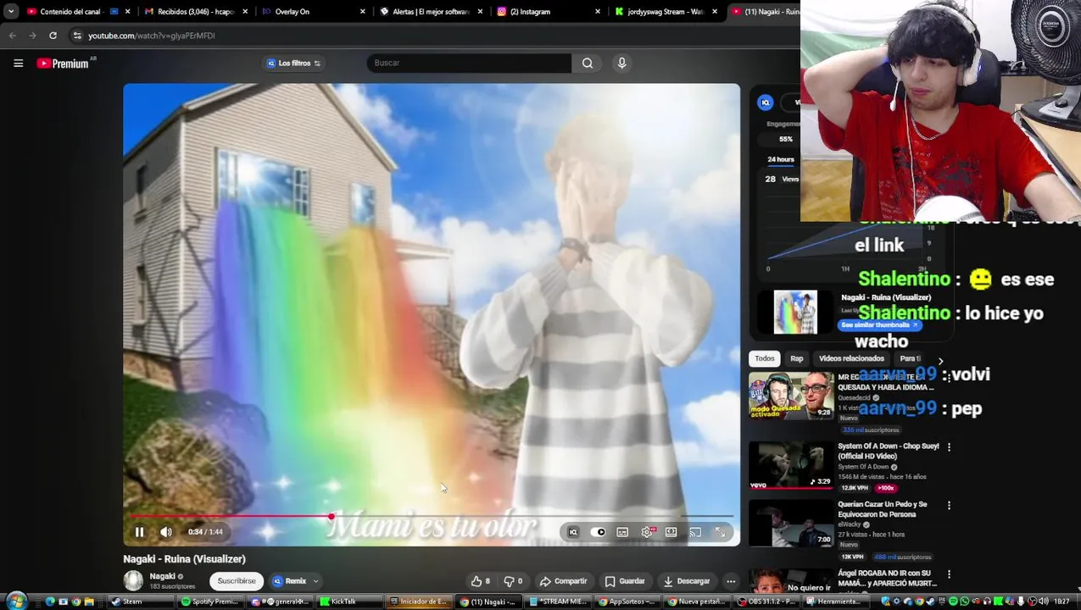Click the vidIQ panel logo icon
This screenshot has width=1081, height=610.
coord(765,103)
